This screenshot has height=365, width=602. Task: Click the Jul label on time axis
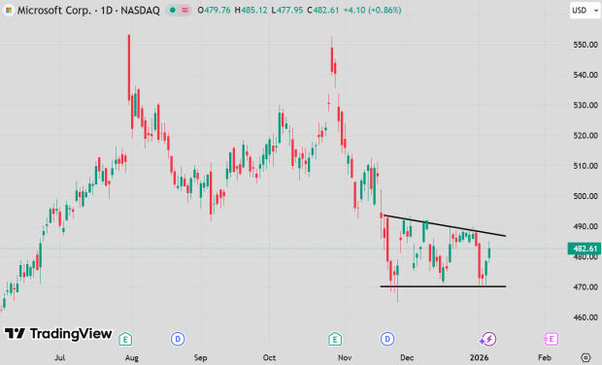(x=59, y=357)
